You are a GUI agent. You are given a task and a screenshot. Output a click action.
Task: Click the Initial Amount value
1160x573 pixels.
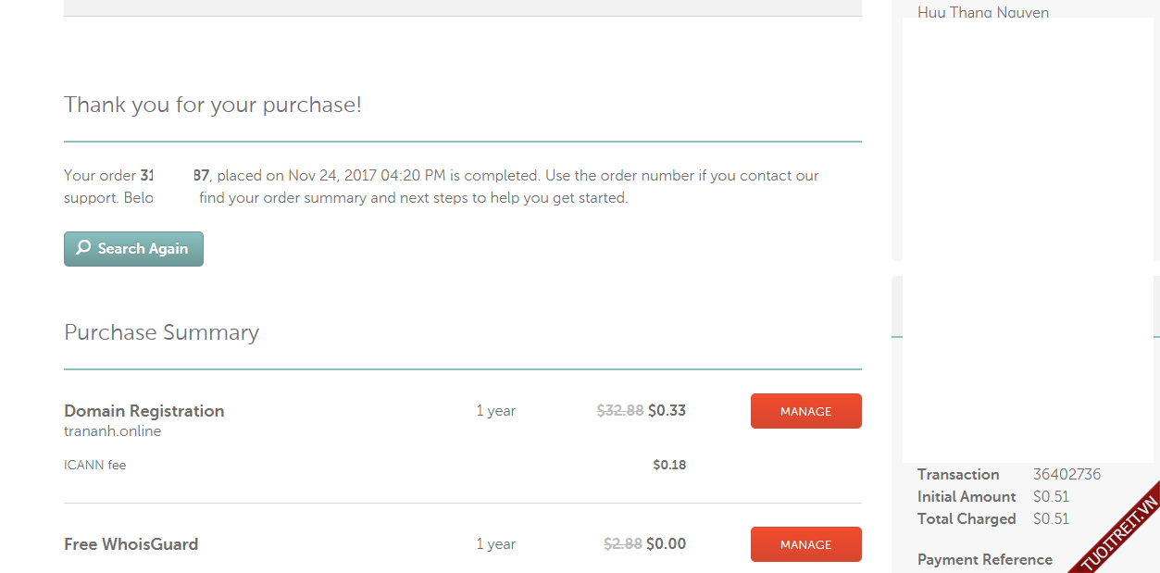click(x=1051, y=496)
